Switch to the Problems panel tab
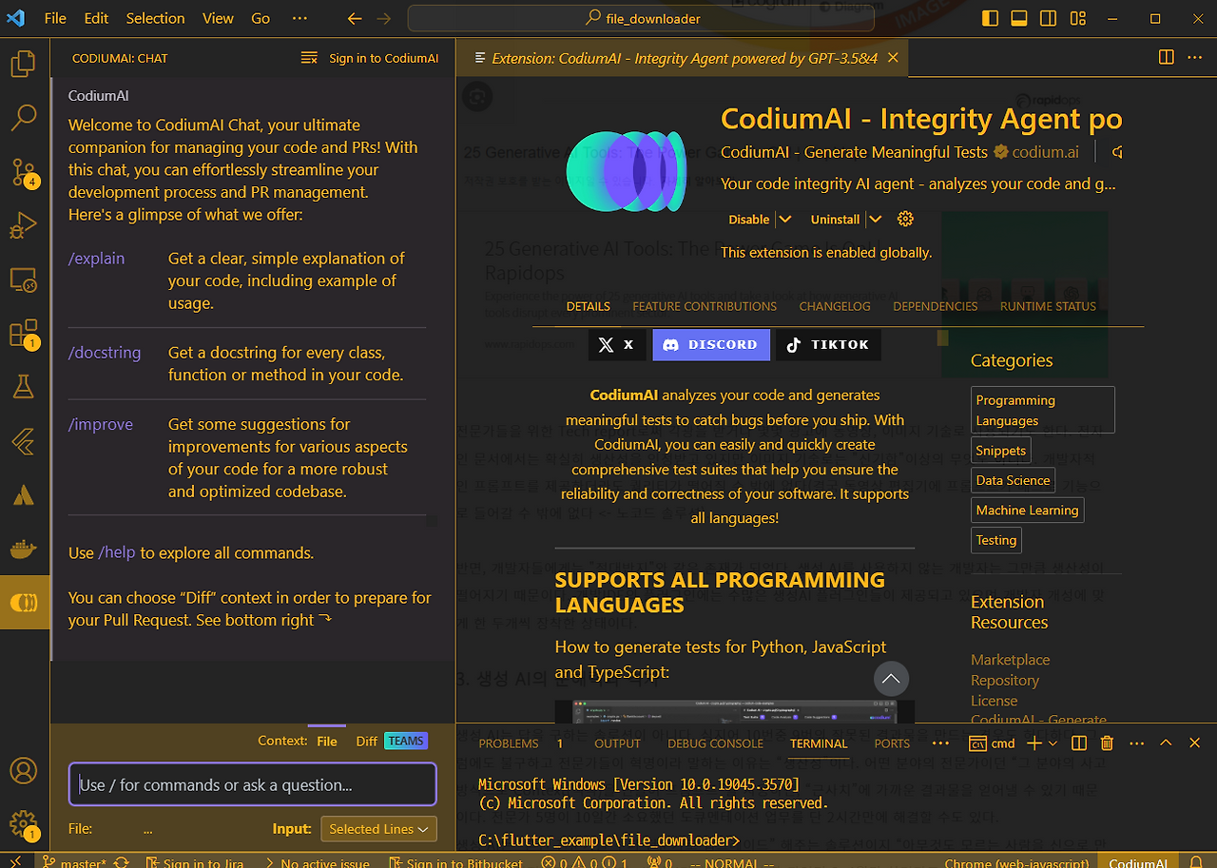The height and width of the screenshot is (868, 1217). (x=509, y=743)
